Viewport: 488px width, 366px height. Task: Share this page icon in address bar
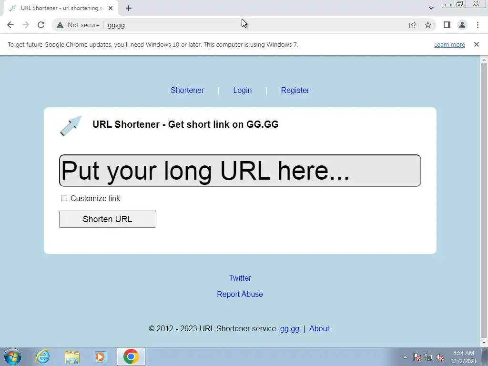point(413,25)
